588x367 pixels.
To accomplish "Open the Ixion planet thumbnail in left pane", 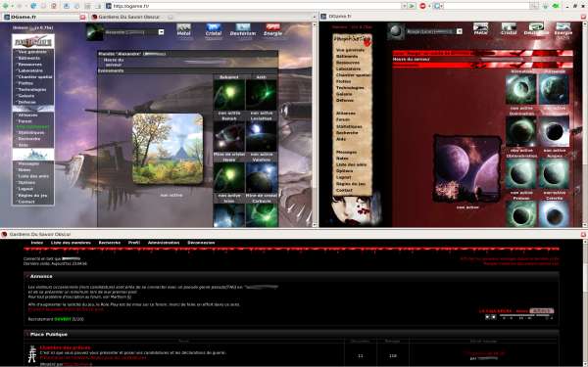I will [x=229, y=215].
